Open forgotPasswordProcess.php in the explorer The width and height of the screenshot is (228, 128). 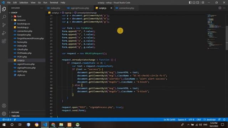tap(30, 38)
